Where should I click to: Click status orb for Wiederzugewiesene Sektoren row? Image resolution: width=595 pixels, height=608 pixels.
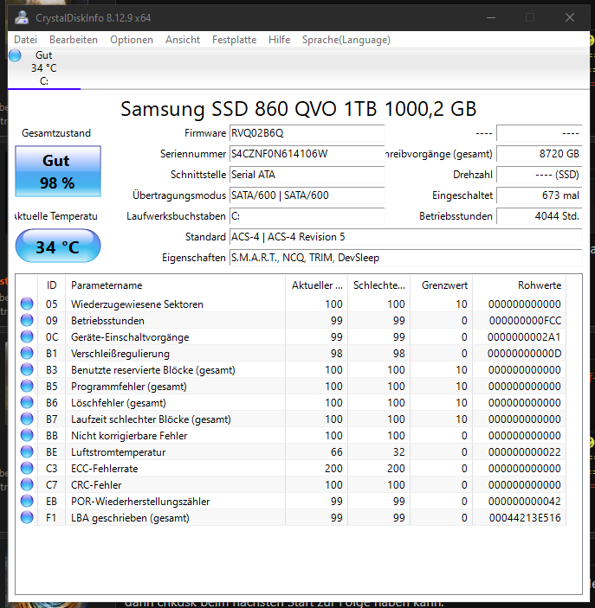pyautogui.click(x=27, y=304)
